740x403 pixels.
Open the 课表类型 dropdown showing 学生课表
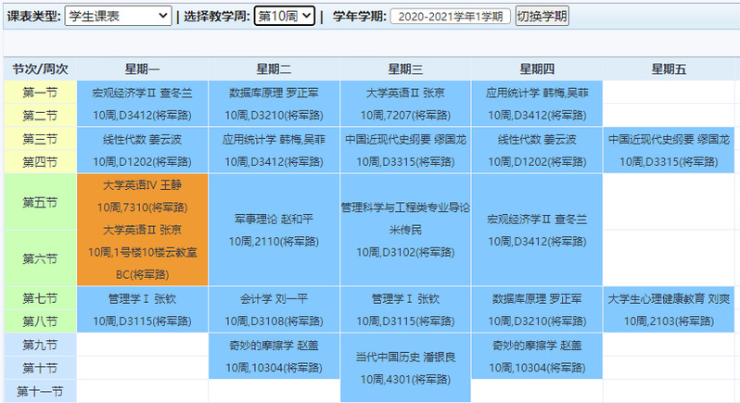[x=119, y=16]
